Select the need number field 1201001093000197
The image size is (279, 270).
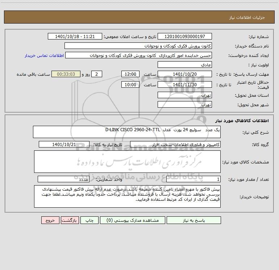click(x=185, y=37)
